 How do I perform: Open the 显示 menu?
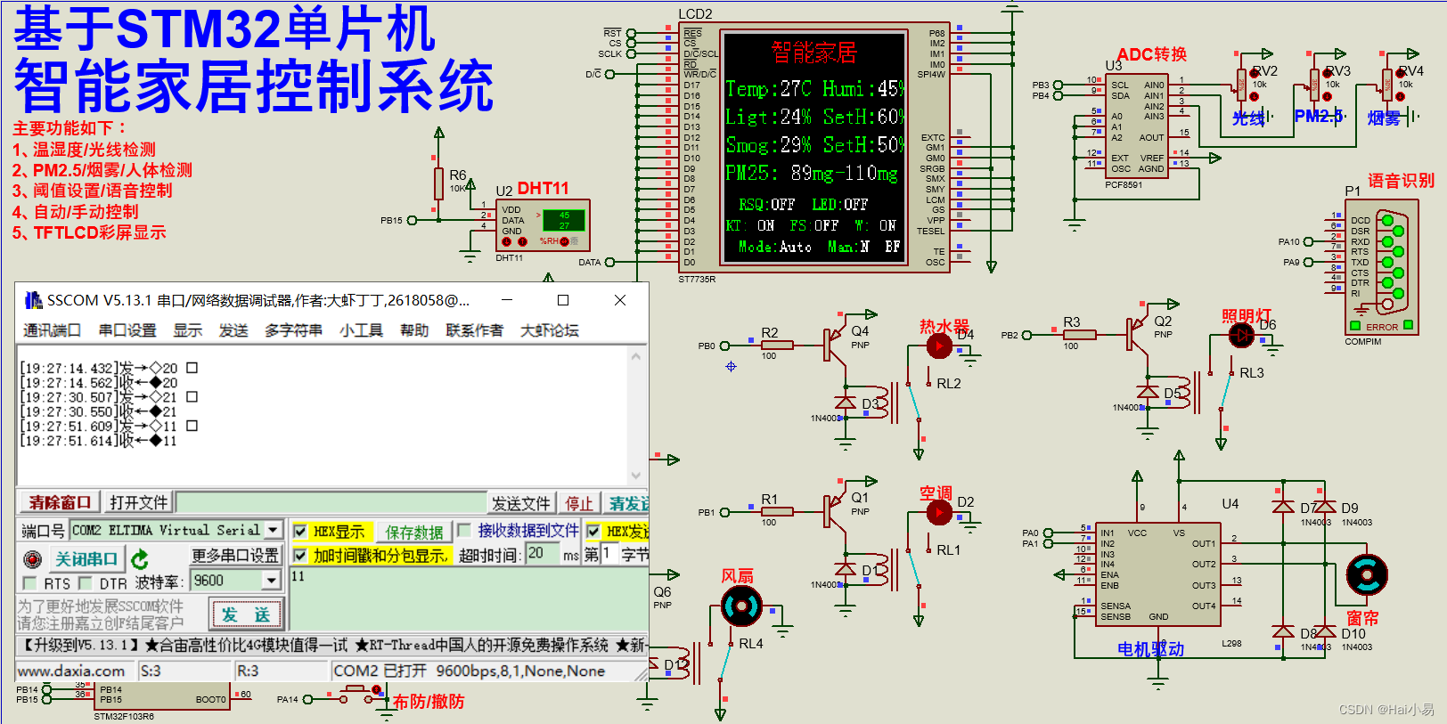click(x=188, y=330)
